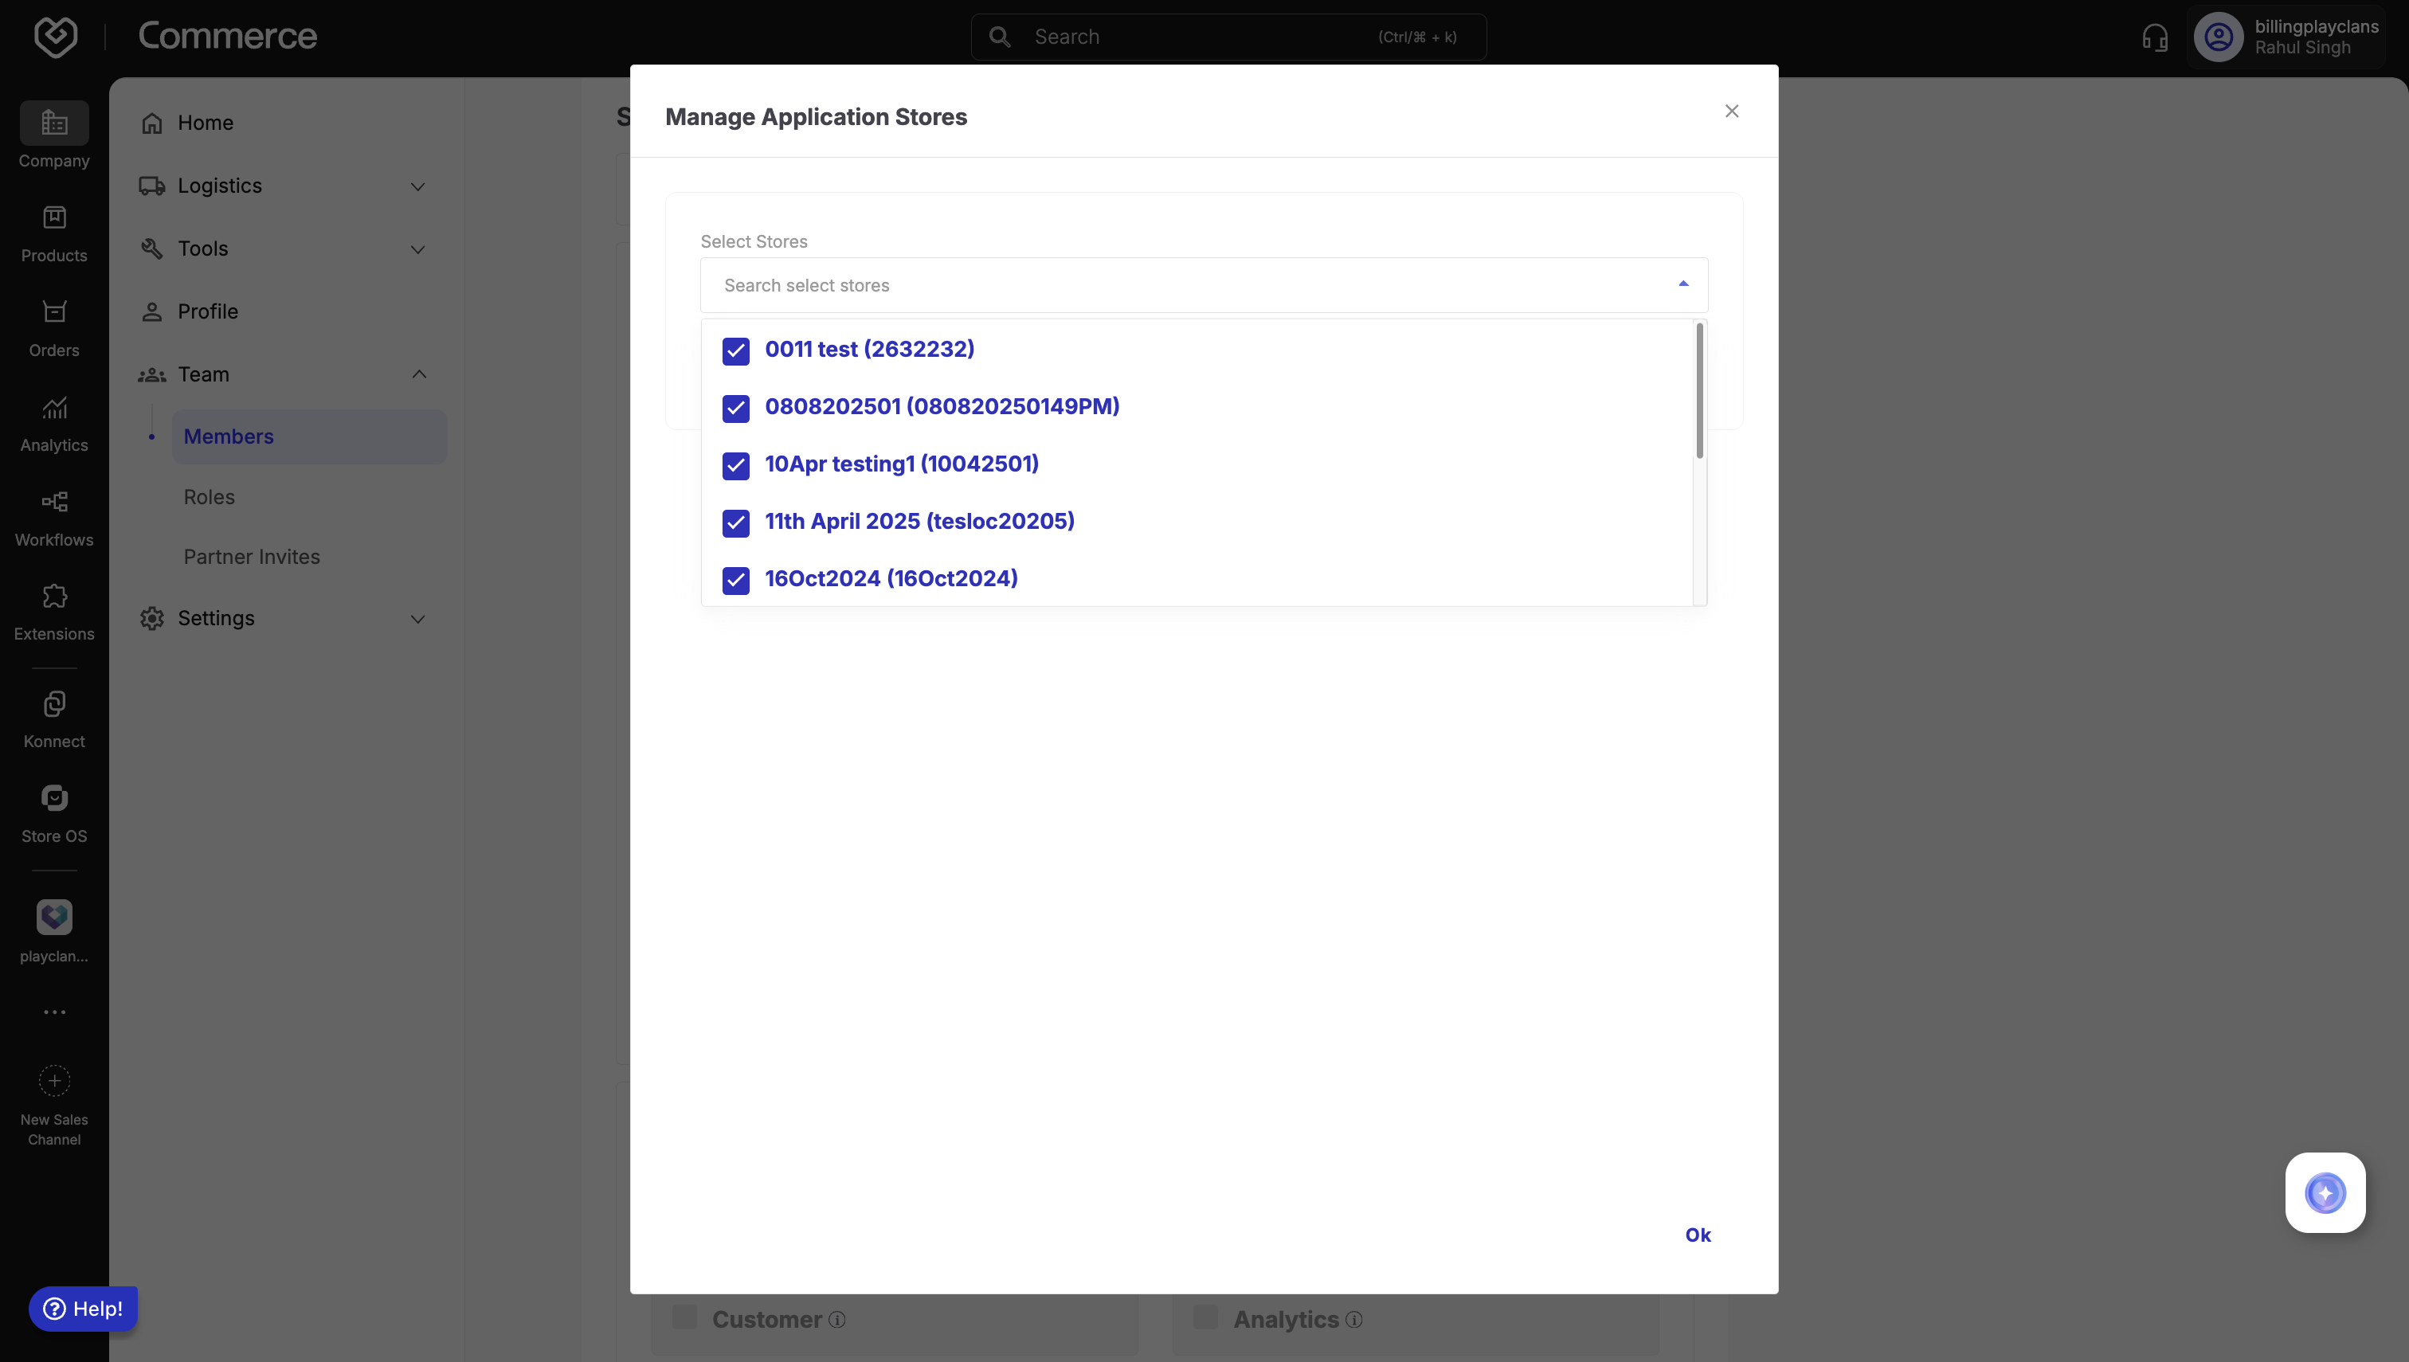Open the Analytics sidebar icon
This screenshot has width=2409, height=1362.
coord(54,408)
